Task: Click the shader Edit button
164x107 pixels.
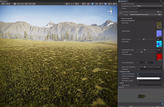Action: pos(160,15)
